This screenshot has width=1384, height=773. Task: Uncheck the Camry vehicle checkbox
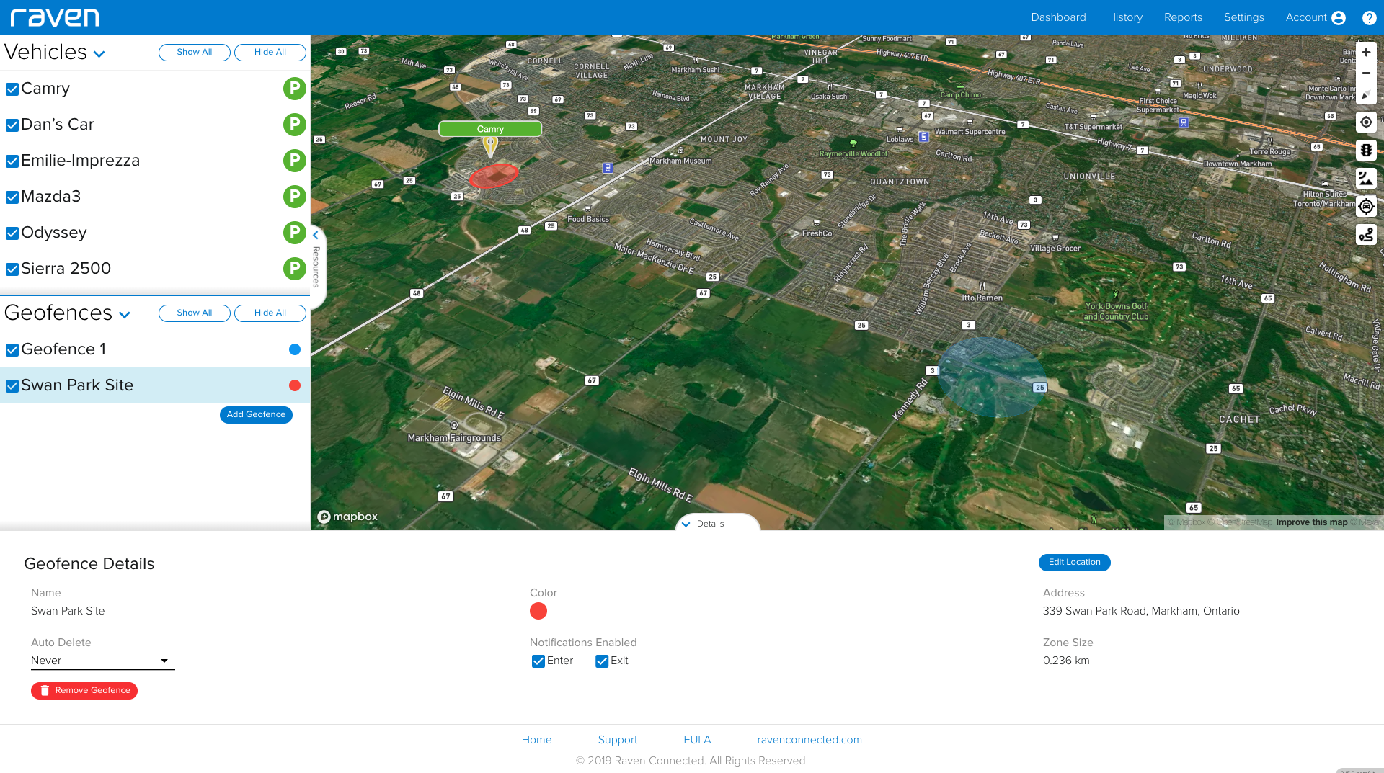(x=12, y=89)
